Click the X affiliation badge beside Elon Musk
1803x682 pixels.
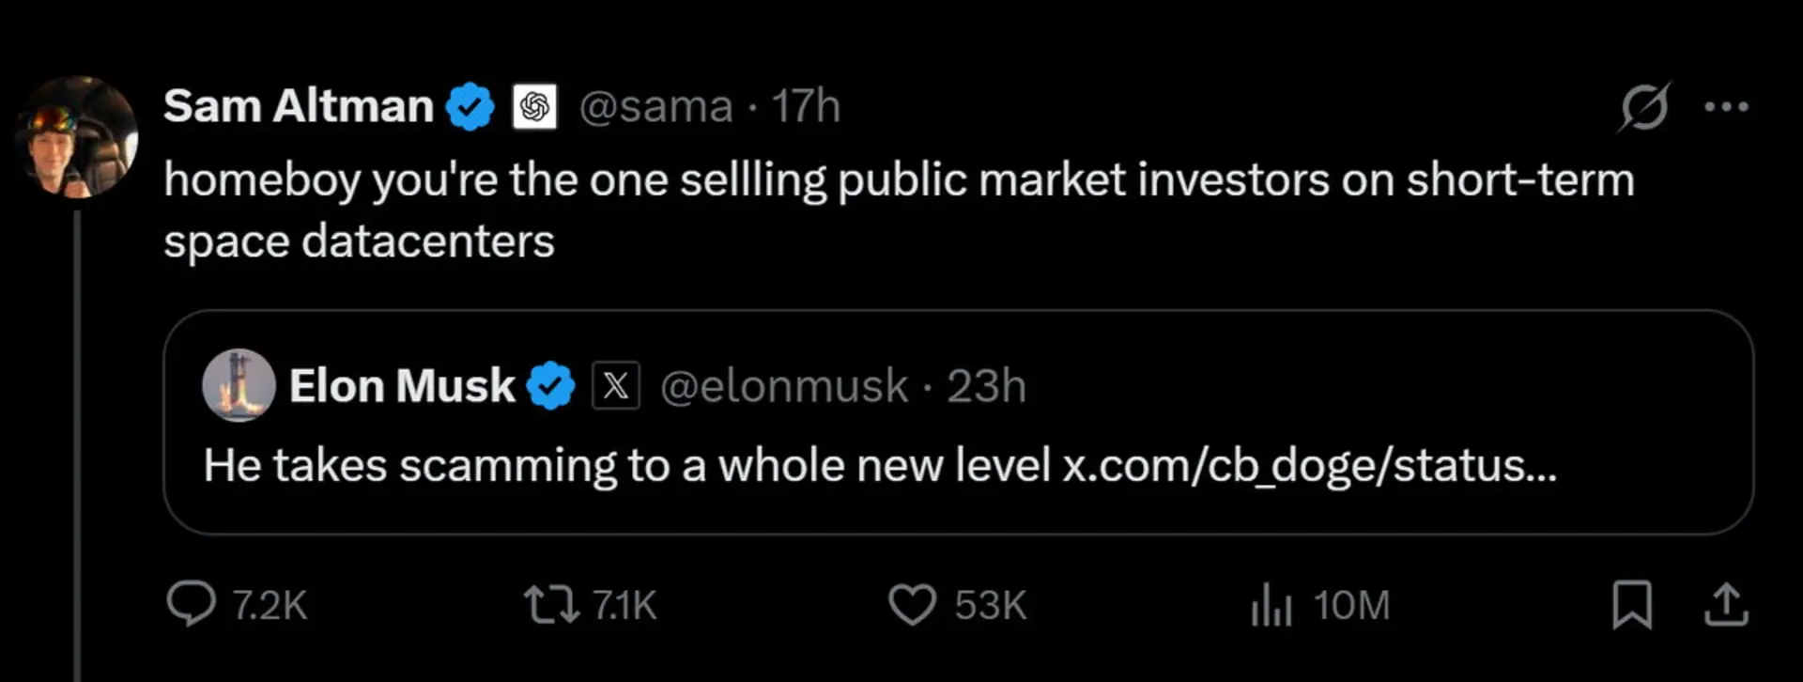(616, 385)
